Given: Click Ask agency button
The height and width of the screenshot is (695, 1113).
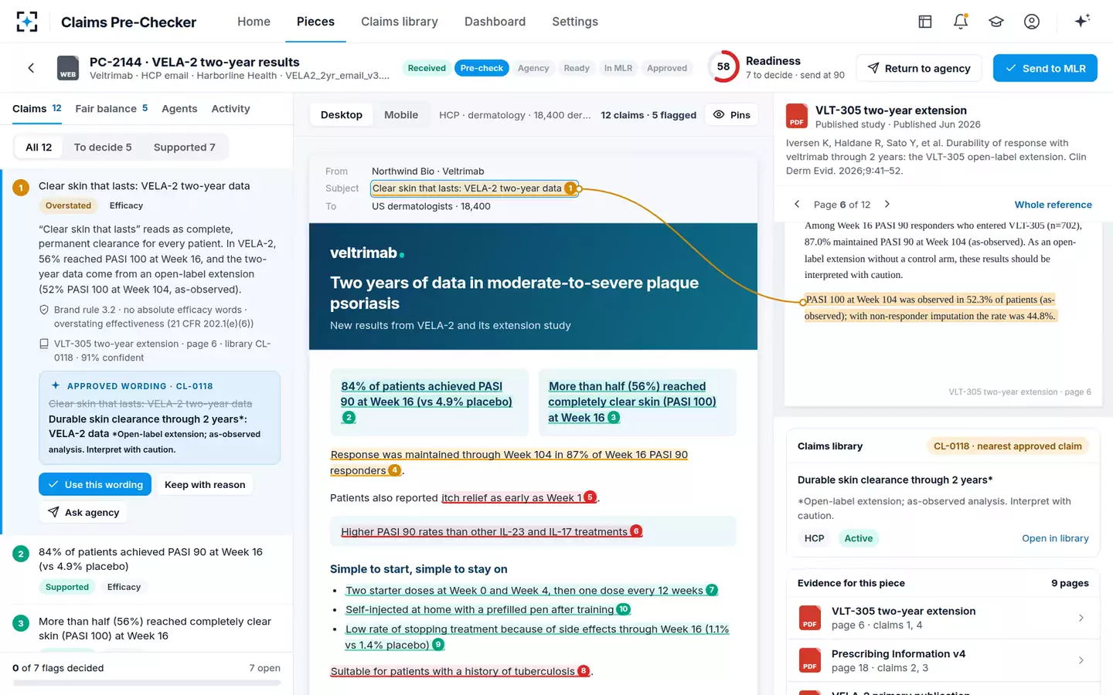Looking at the screenshot, I should (x=83, y=512).
